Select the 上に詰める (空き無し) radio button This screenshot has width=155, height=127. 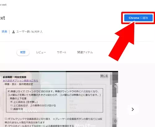[x=11, y=102]
